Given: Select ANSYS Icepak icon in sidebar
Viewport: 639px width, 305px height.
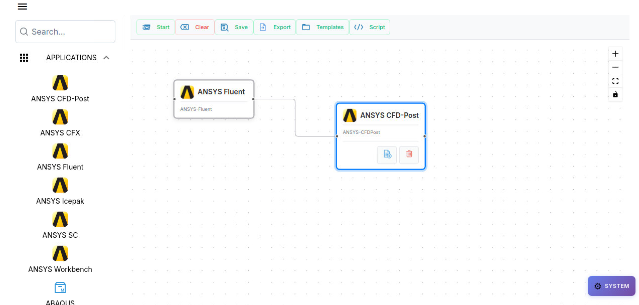Looking at the screenshot, I should pos(60,185).
